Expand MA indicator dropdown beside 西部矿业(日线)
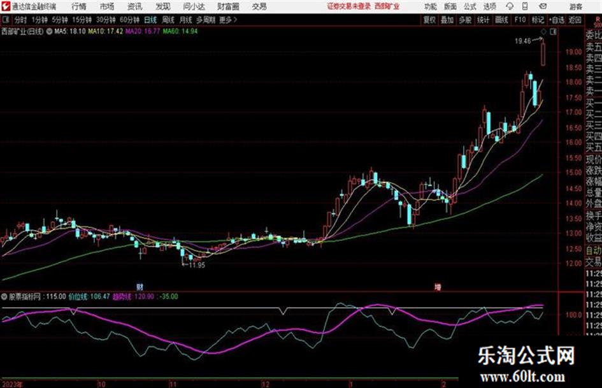 pyautogui.click(x=49, y=31)
